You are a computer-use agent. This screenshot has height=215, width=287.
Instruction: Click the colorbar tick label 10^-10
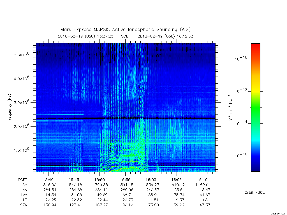coord(241,59)
